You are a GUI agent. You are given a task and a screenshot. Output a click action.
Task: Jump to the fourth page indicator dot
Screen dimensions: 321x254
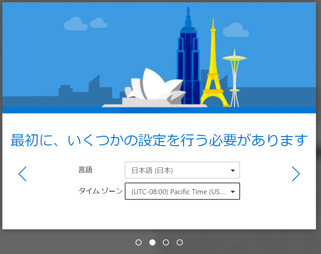[x=180, y=242]
